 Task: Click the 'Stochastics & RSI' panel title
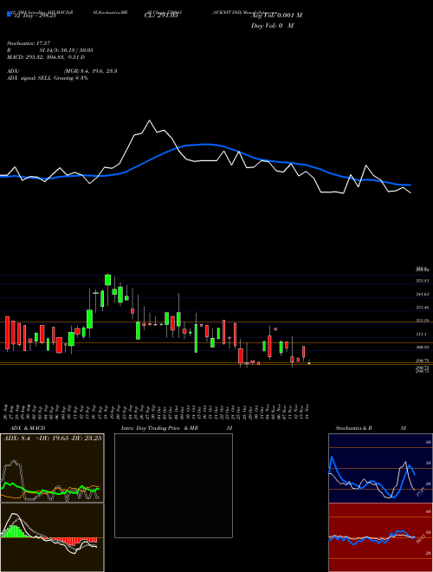tap(371, 428)
